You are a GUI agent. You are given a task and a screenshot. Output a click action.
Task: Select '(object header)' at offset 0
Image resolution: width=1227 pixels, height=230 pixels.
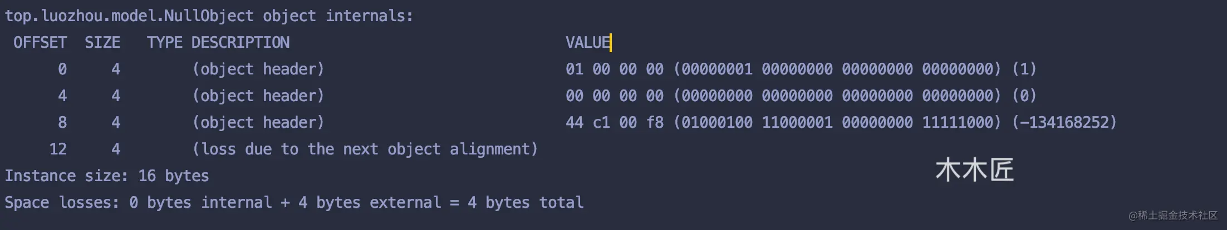point(258,69)
